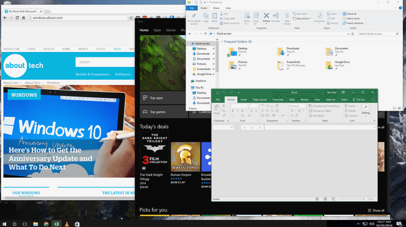Screen dimensions: 406x227
Task: Open File Explorer Share tab
Action: click(216, 8)
